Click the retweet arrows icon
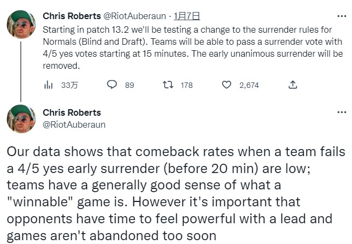This screenshot has height=244, width=352. (x=169, y=85)
